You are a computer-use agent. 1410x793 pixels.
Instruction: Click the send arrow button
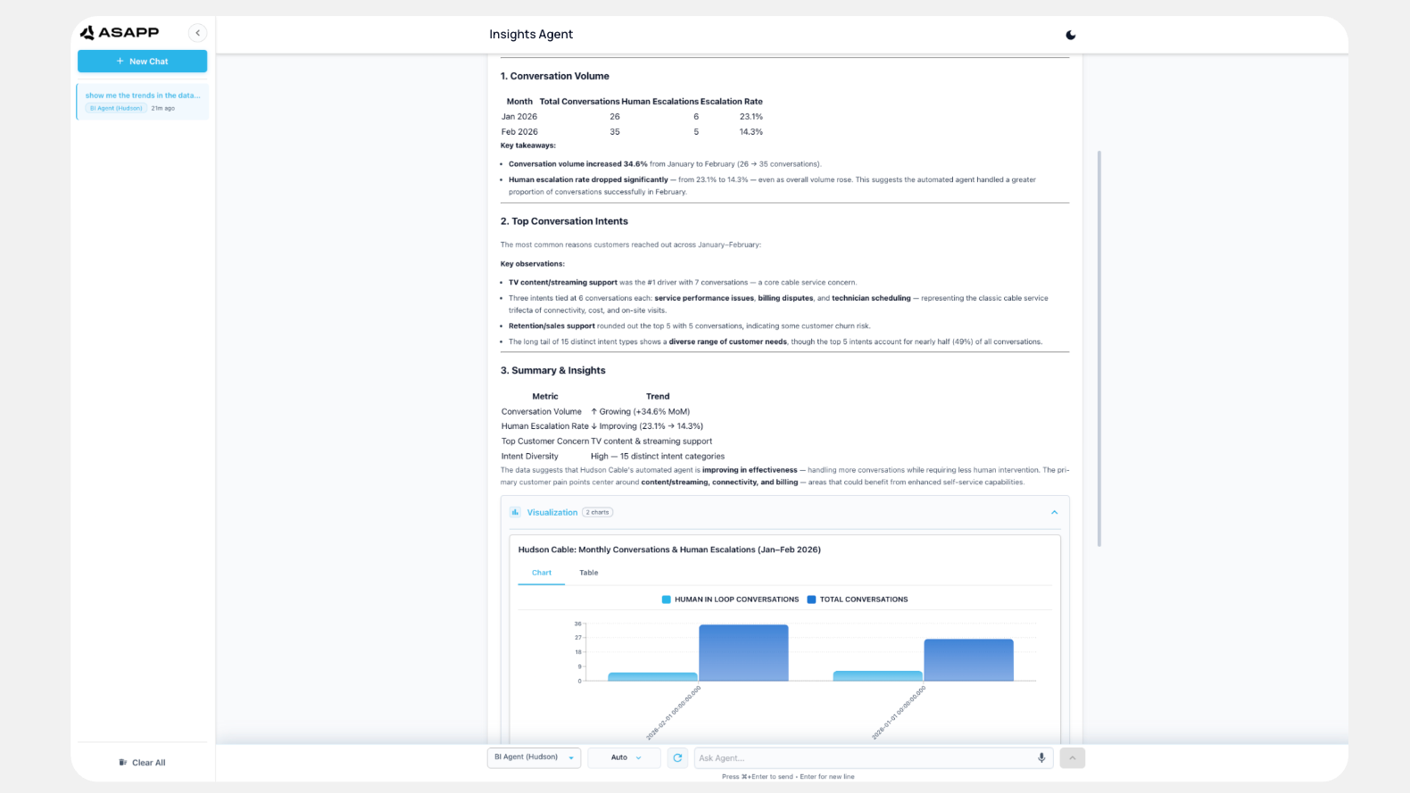[1073, 757]
